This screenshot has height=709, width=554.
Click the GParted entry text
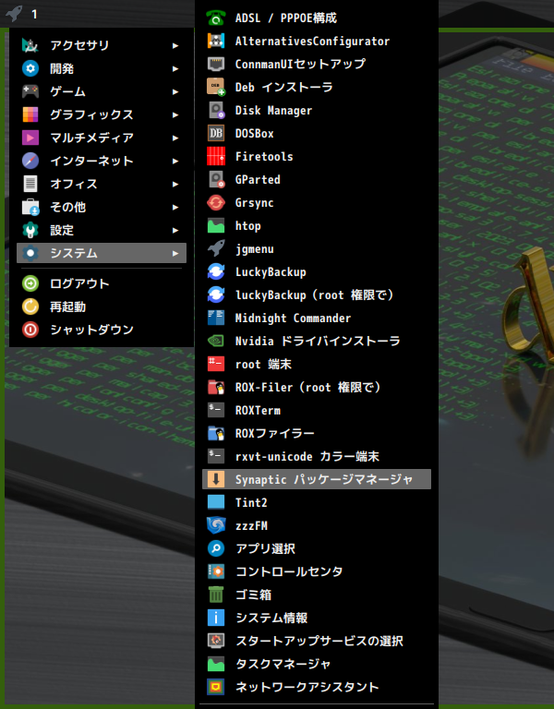pos(258,179)
